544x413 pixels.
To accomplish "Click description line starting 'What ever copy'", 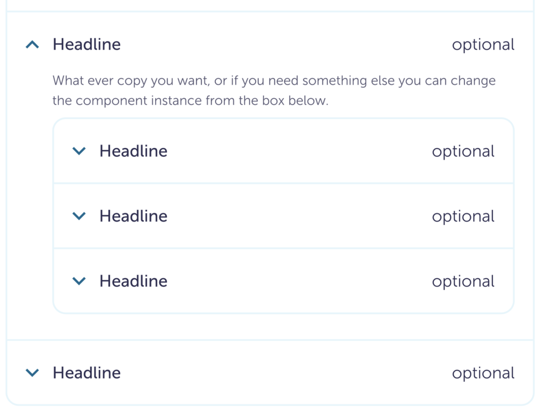I will point(274,81).
